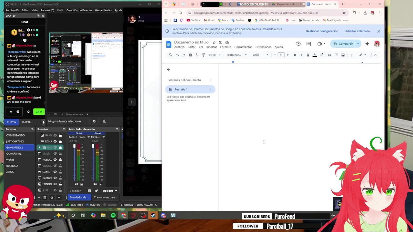Go back with the outline panel arrow
Viewport: 413px width, 232px height.
pos(168,69)
